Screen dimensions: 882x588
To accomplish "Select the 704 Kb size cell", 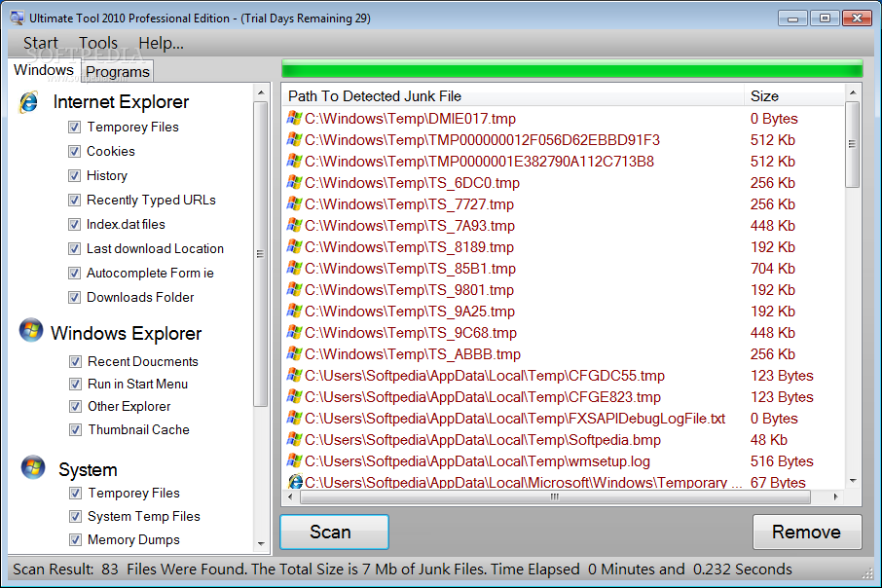I will 772,269.
